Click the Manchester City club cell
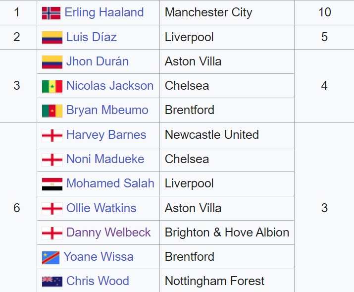354x292 pixels. (x=208, y=12)
